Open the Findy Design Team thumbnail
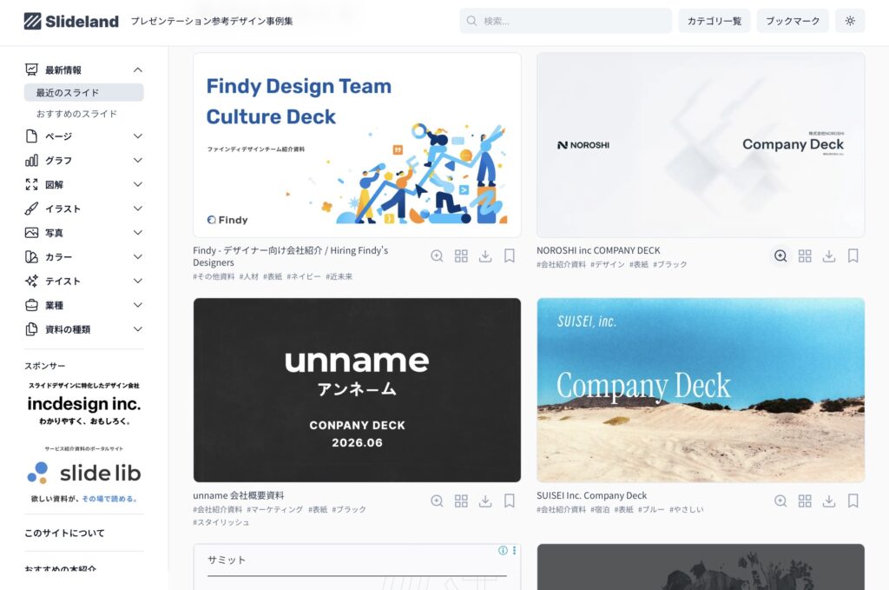The height and width of the screenshot is (590, 889). pyautogui.click(x=357, y=145)
